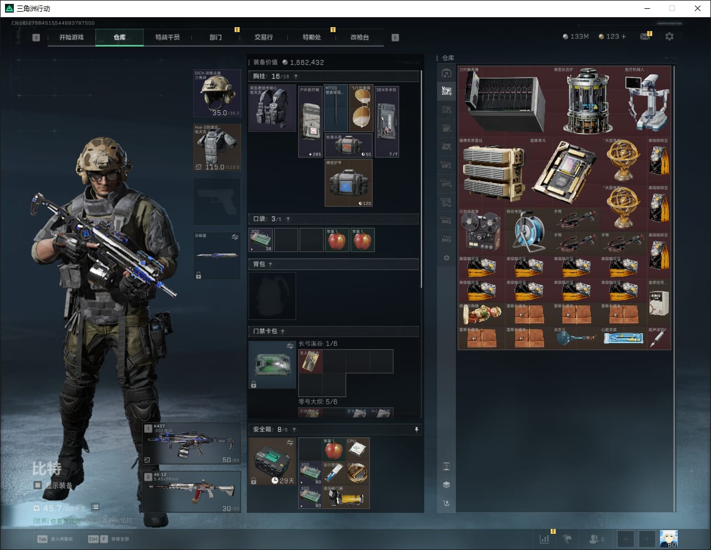Click the 进入特勤处 button
711x550 pixels.
[55, 539]
